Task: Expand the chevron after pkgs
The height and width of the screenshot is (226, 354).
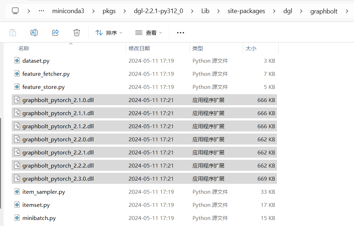Action: click(125, 11)
